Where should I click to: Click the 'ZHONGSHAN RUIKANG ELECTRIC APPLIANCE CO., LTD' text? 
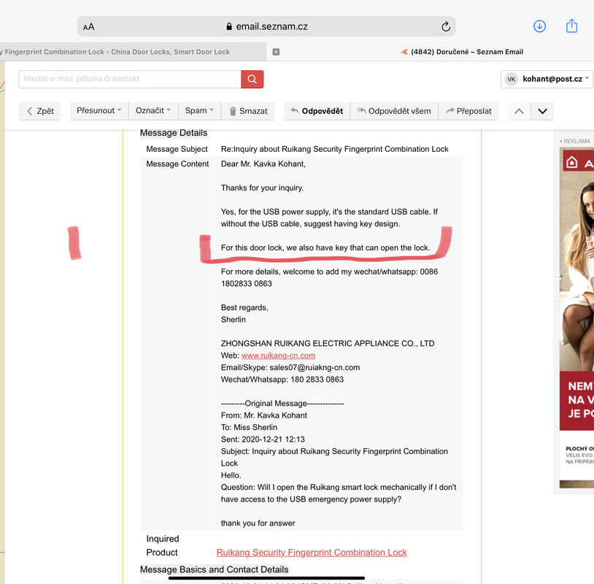pyautogui.click(x=328, y=343)
